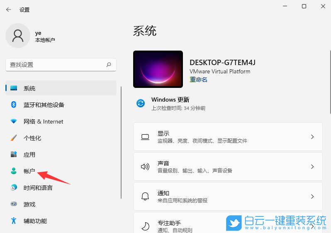Click the user avatar icon
331x233 pixels.
pos(18,36)
